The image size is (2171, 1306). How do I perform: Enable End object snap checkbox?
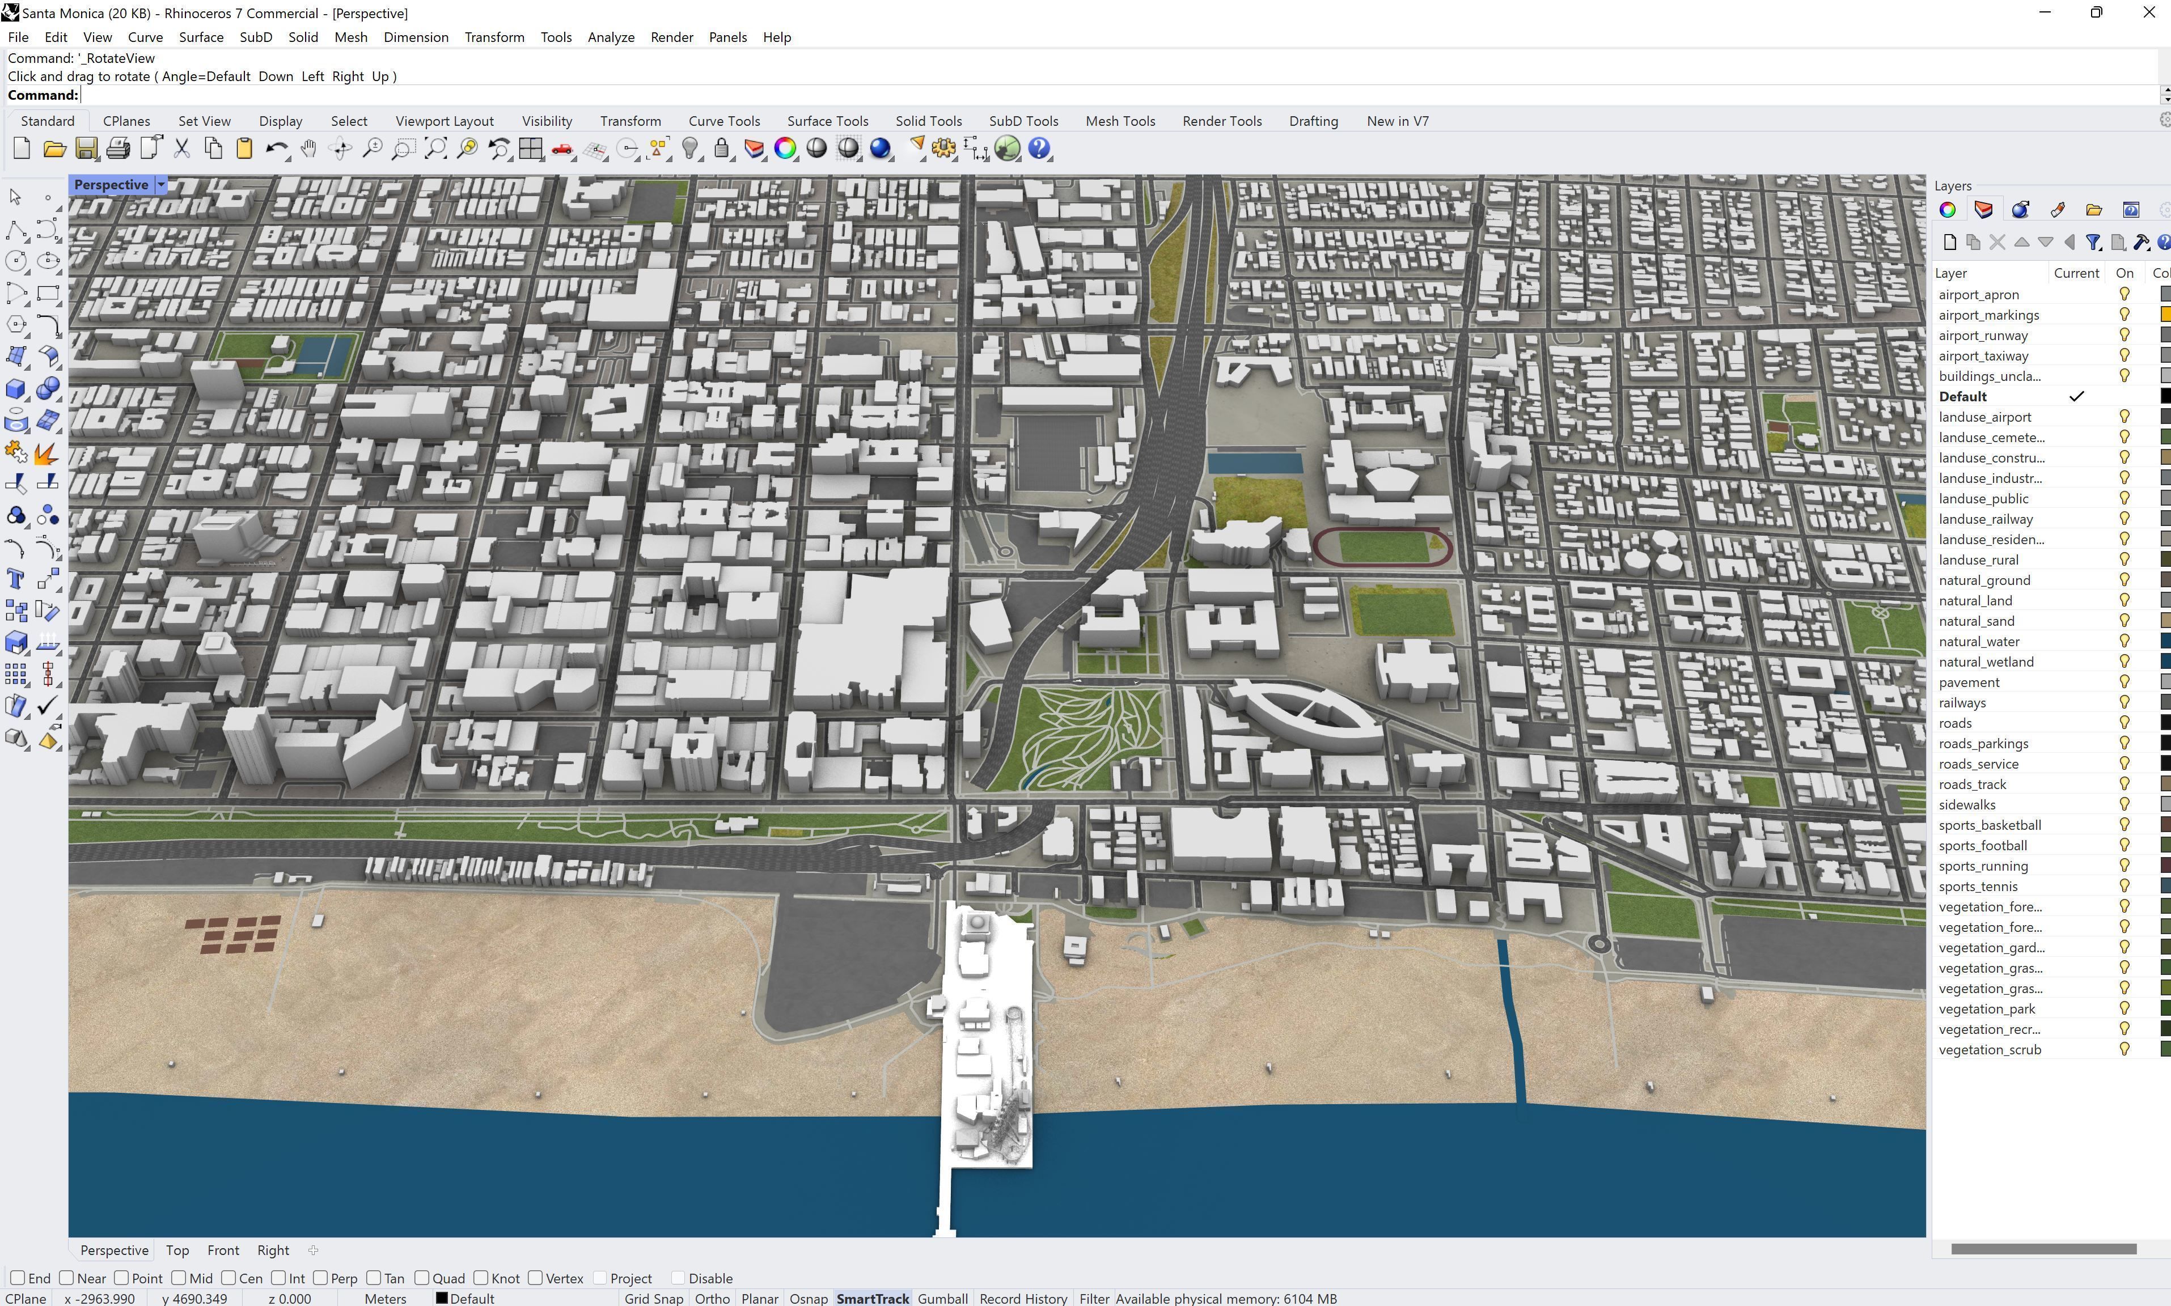tap(18, 1278)
